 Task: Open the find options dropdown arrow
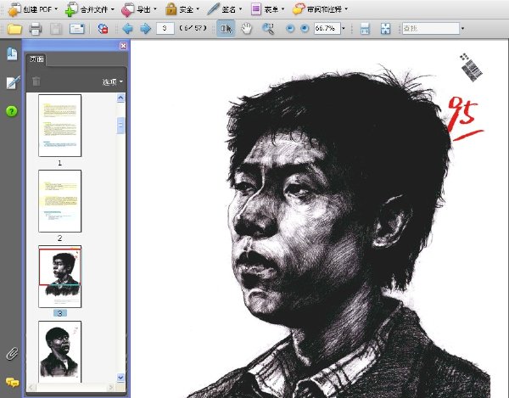(462, 29)
